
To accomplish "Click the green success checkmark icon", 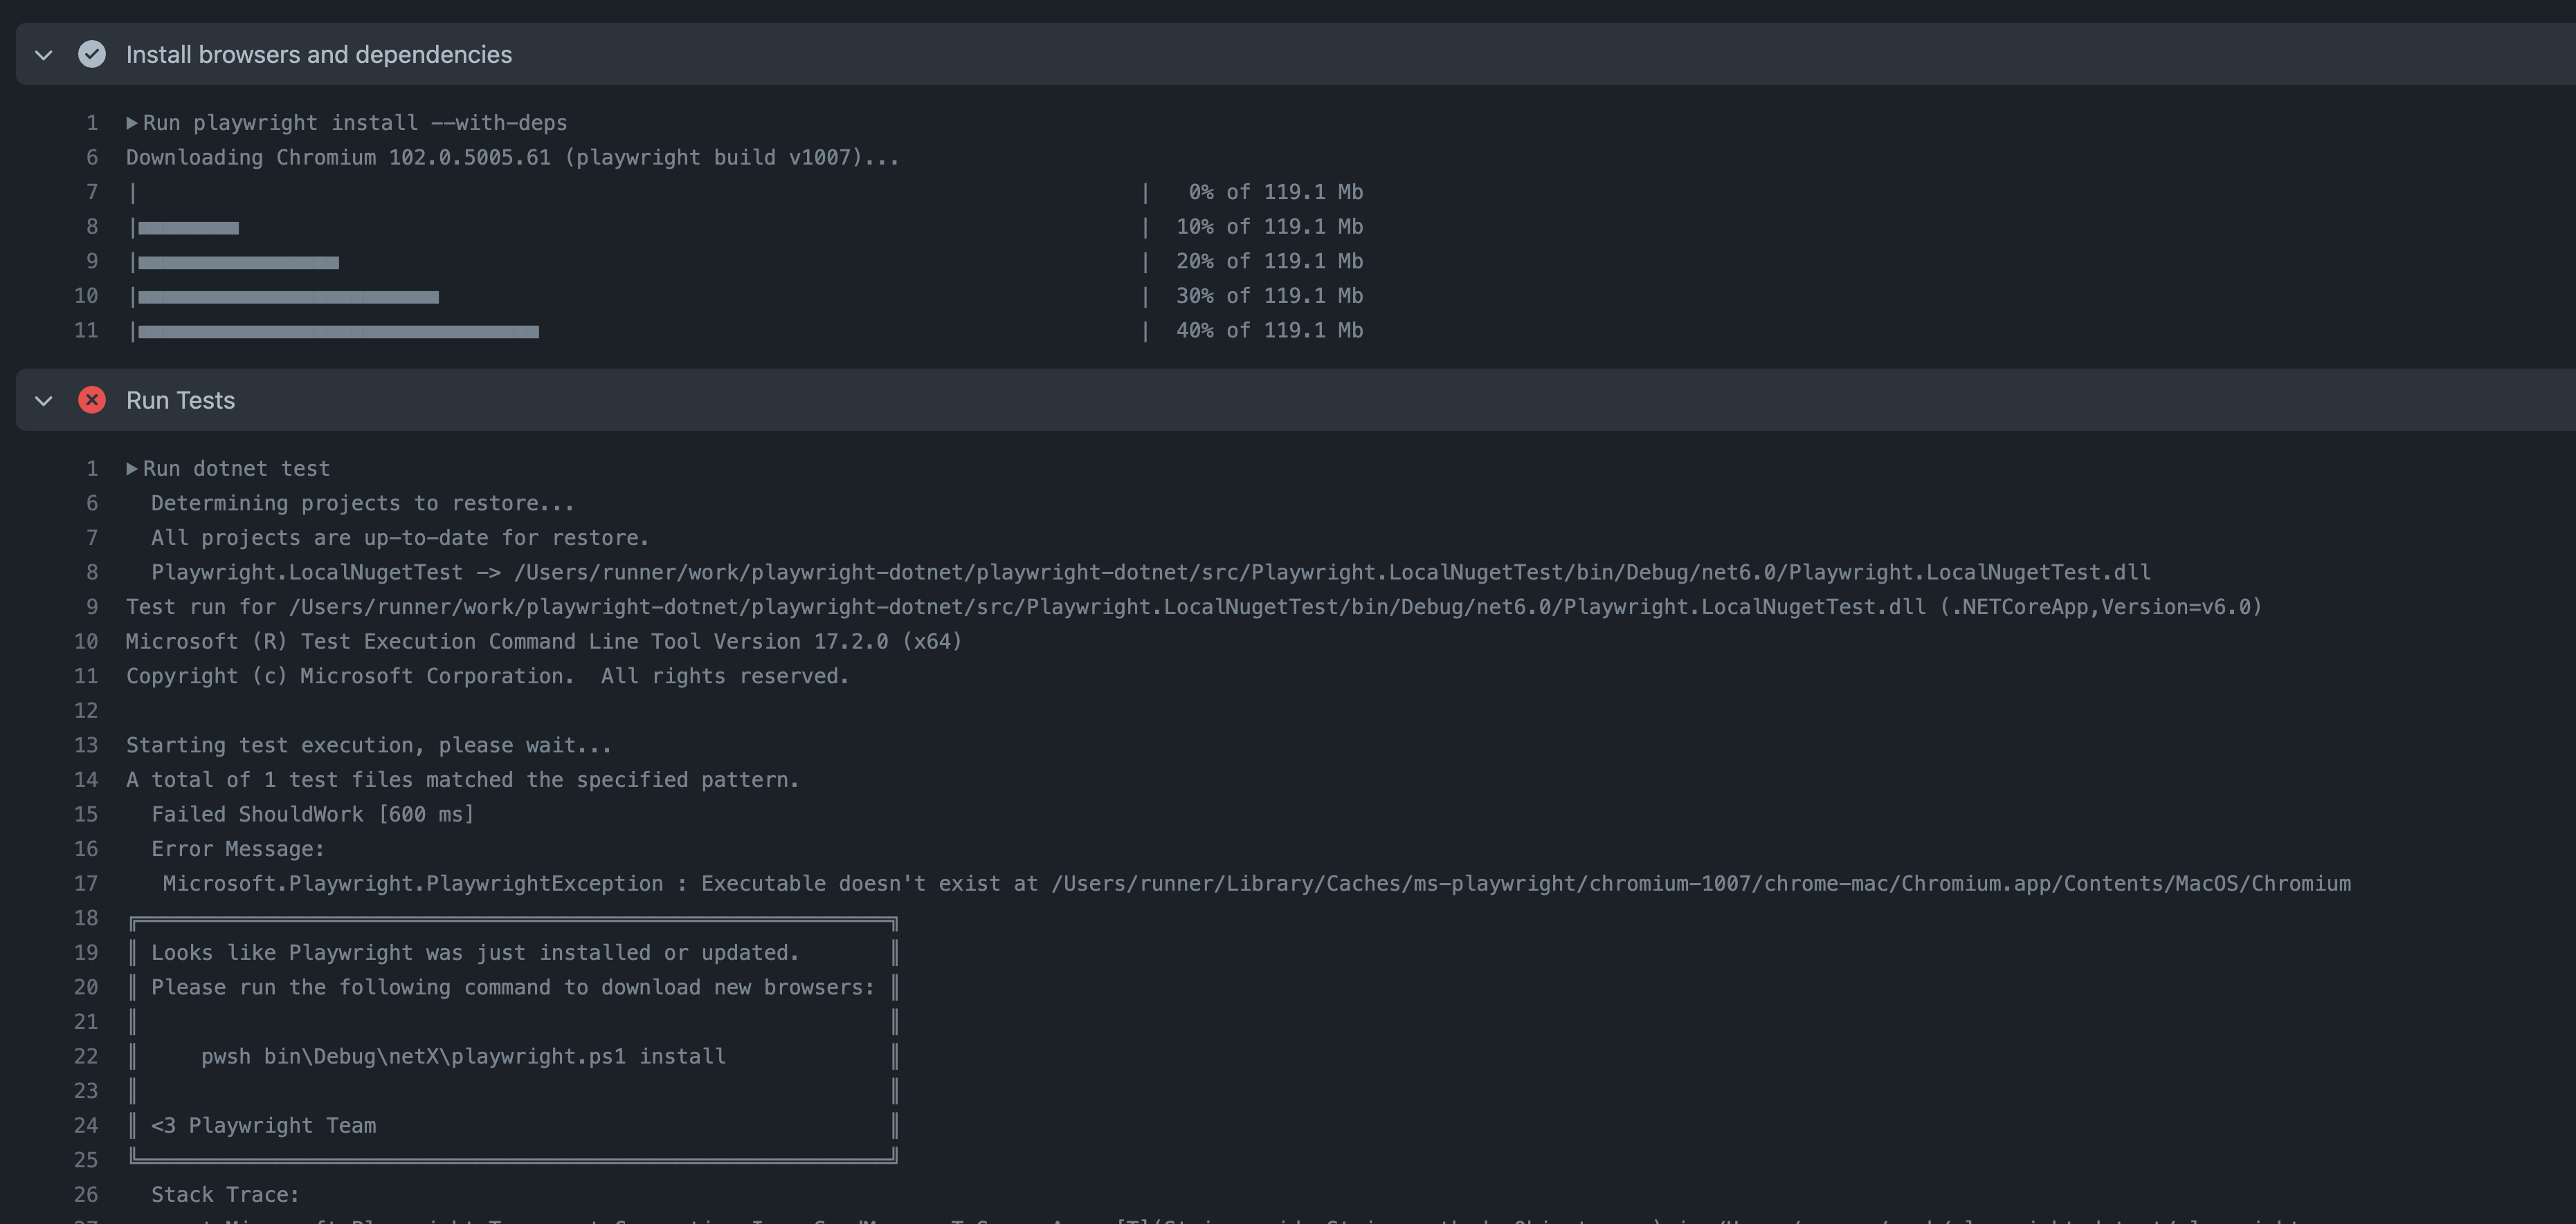I will tap(92, 55).
